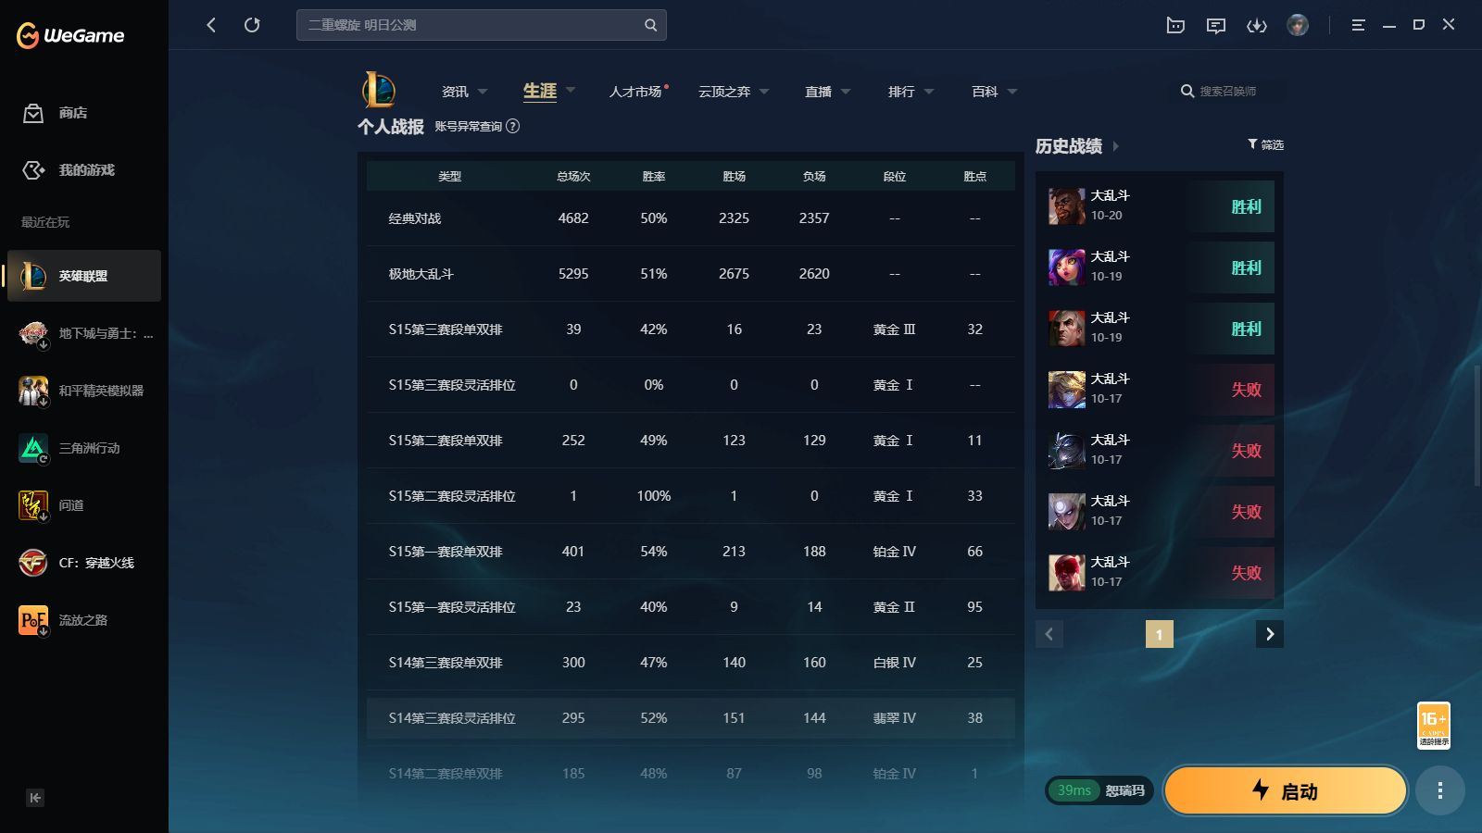The width and height of the screenshot is (1482, 833).
Task: Launch 三角洲行动 from the sidebar
Action: [x=83, y=448]
